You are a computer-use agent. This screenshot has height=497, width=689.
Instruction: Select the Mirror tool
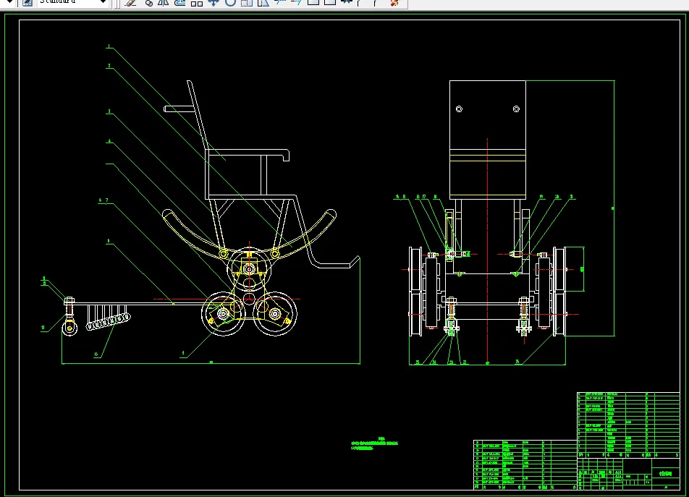pyautogui.click(x=164, y=3)
